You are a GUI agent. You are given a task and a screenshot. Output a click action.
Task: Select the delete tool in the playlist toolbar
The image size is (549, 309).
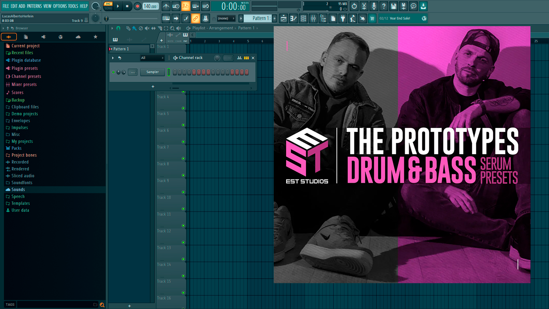[x=141, y=28]
